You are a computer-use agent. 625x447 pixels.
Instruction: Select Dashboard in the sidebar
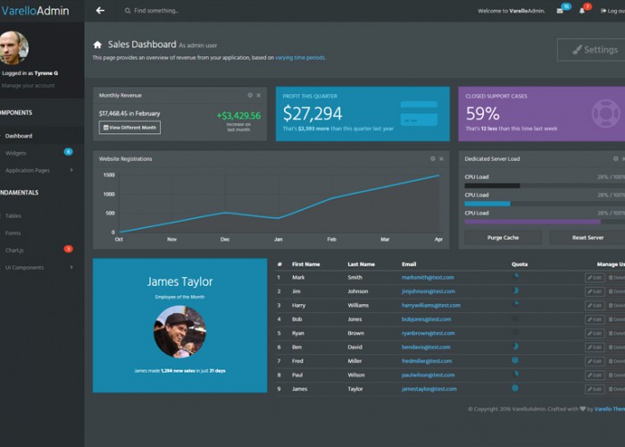click(x=19, y=136)
